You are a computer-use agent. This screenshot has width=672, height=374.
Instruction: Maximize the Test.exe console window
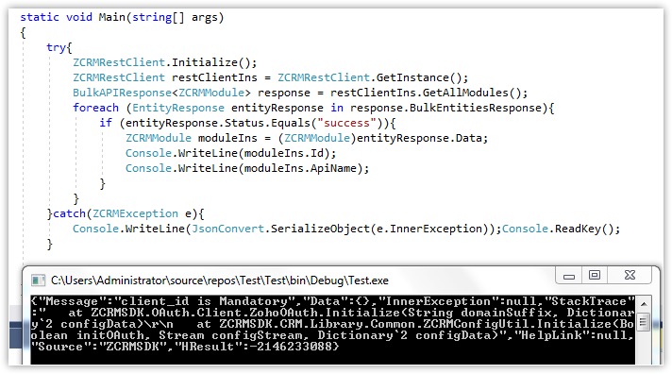pos(595,275)
